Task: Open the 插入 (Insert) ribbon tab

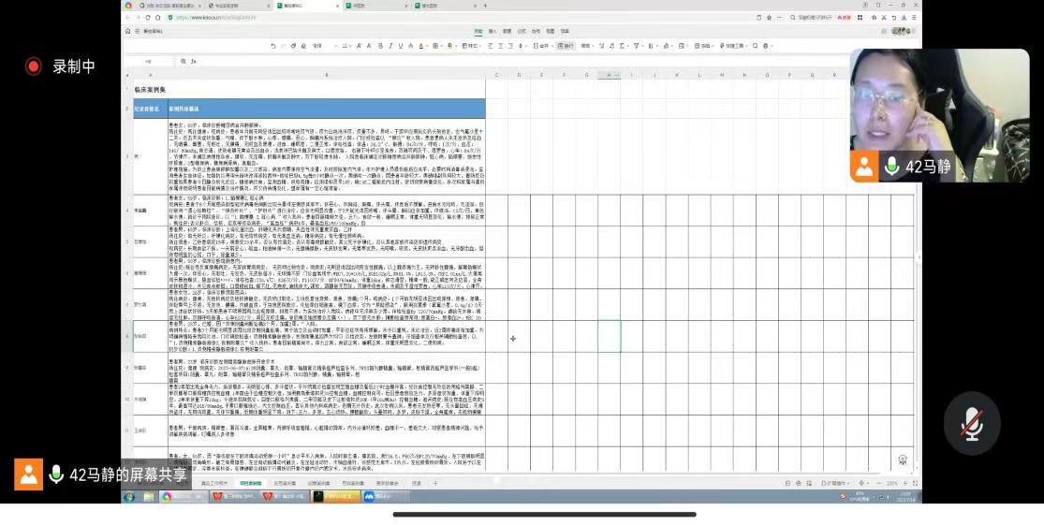Action: [493, 31]
